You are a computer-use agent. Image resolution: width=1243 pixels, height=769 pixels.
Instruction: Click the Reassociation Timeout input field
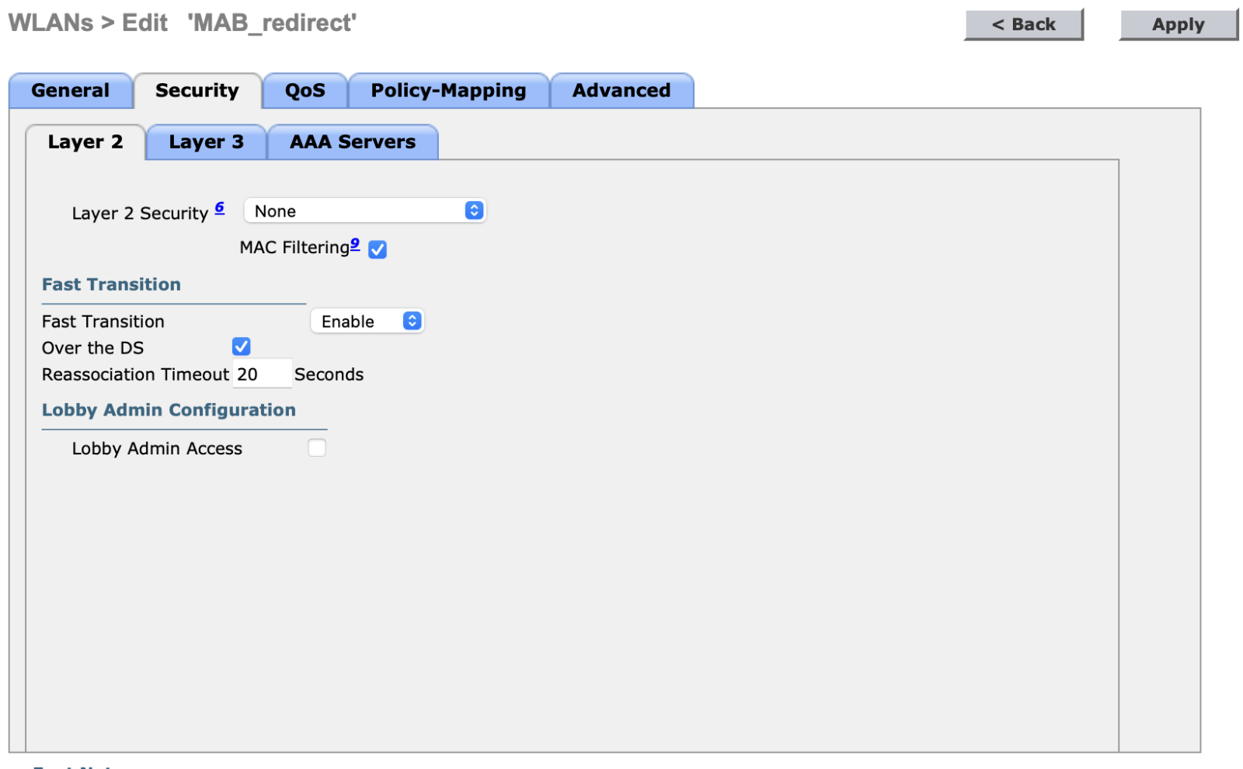click(x=262, y=374)
